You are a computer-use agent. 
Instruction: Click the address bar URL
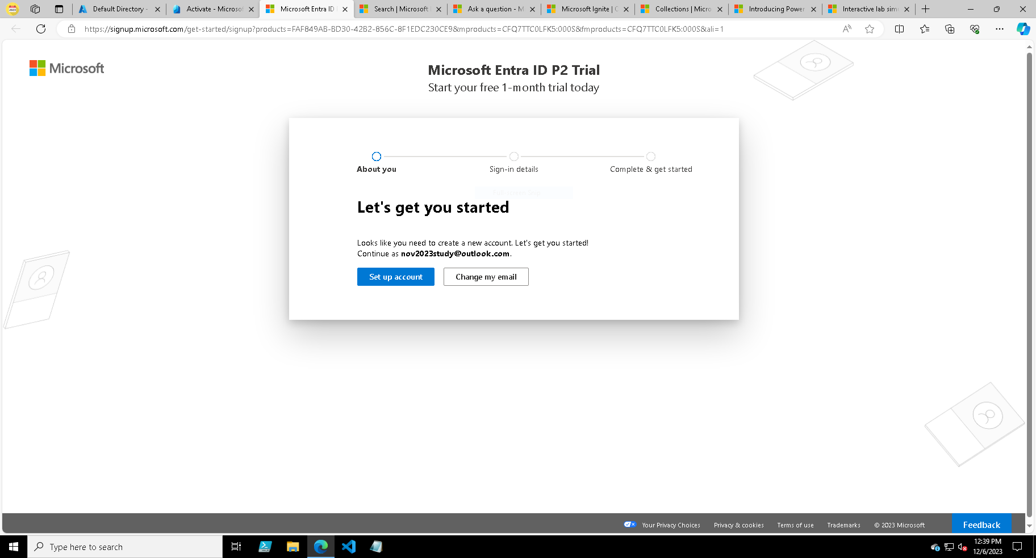click(x=404, y=29)
